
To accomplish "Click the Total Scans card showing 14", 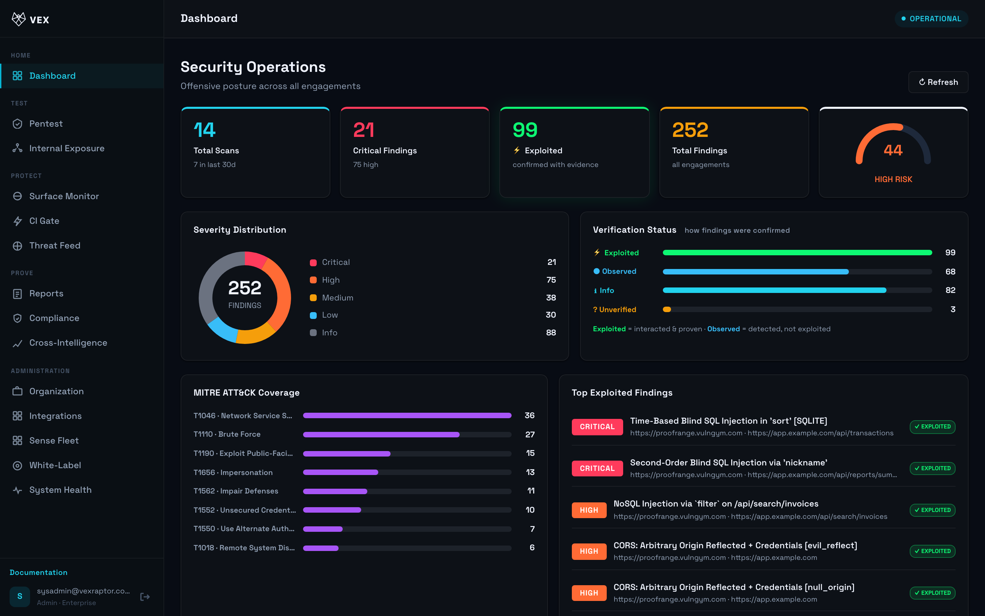I will (255, 152).
